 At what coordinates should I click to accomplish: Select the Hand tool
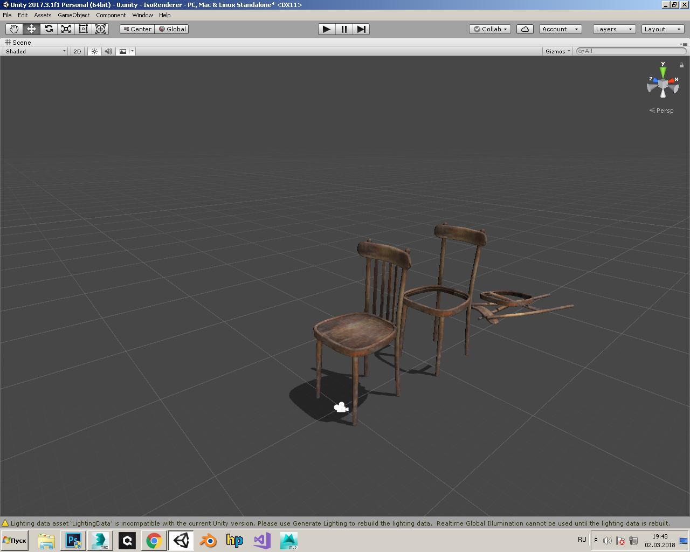pyautogui.click(x=14, y=29)
